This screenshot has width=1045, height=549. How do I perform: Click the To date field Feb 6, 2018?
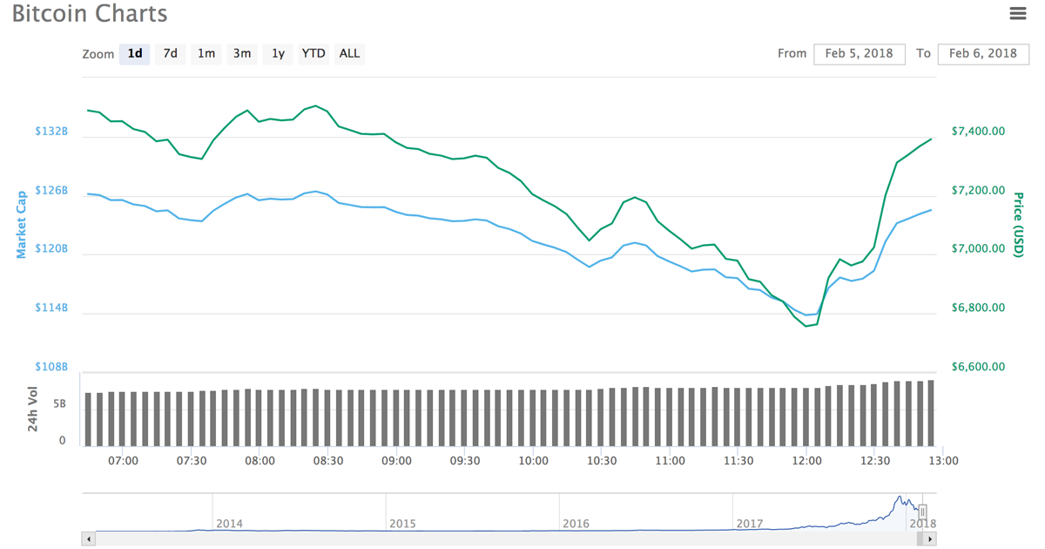pos(983,53)
